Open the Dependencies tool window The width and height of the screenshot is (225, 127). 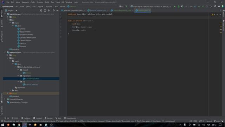pyautogui.click(x=70, y=118)
